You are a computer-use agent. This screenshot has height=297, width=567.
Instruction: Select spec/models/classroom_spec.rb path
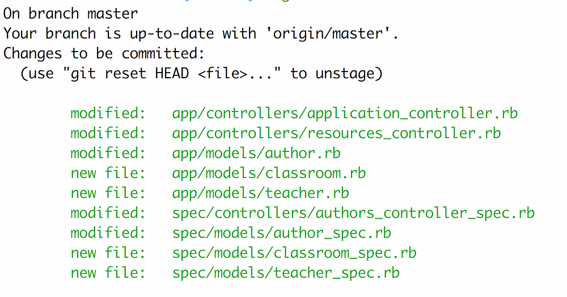tap(294, 253)
